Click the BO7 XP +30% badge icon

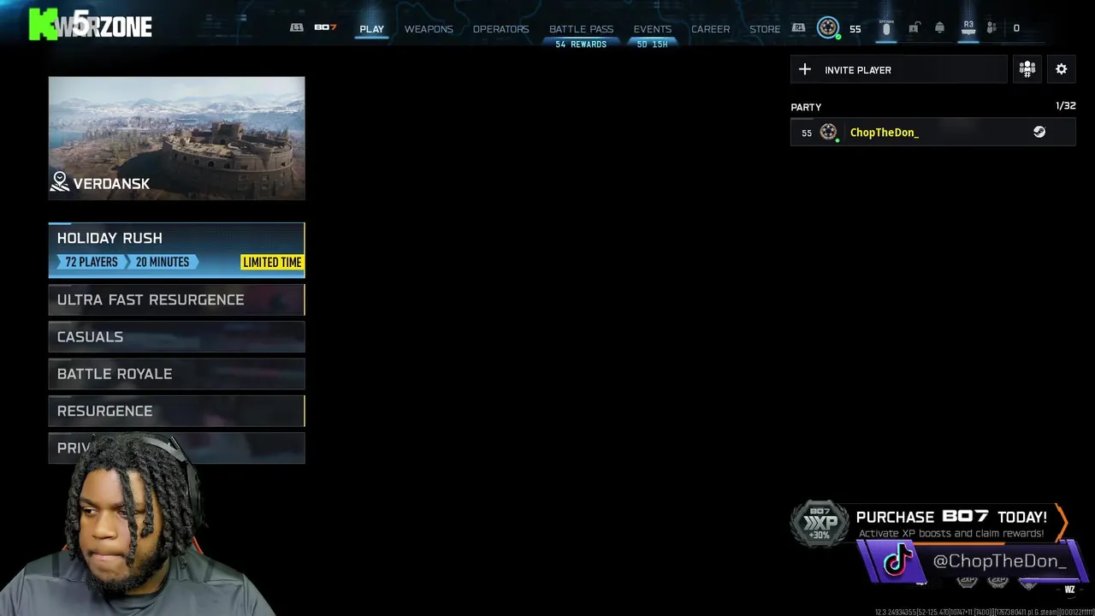820,524
